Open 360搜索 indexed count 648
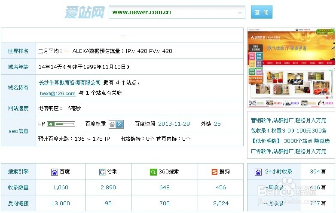Viewport: 336px width, 213px height. pyautogui.click(x=165, y=188)
